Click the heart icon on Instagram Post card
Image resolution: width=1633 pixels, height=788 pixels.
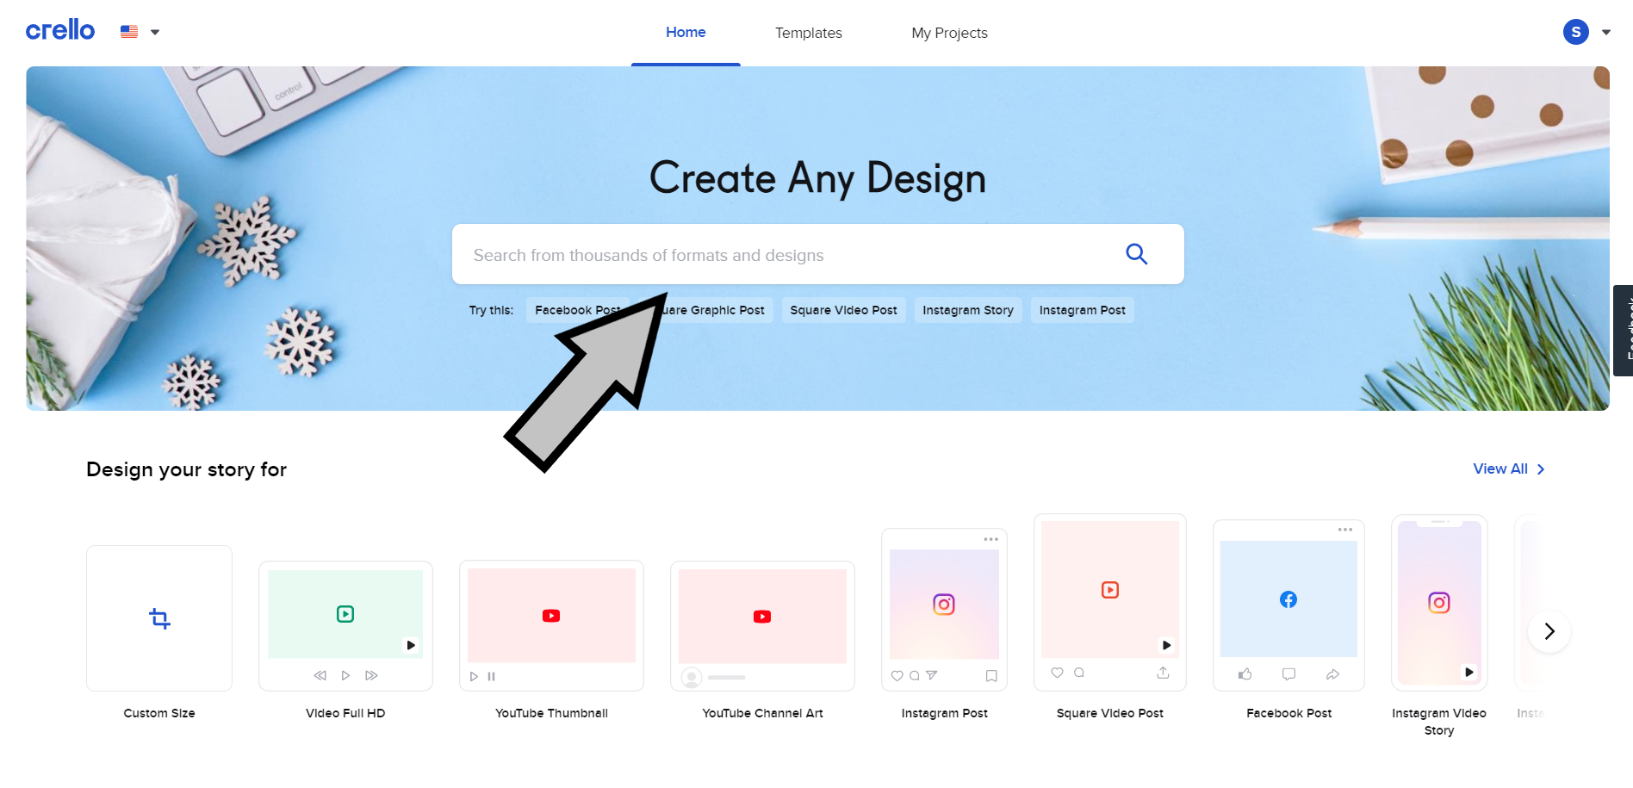(x=897, y=676)
